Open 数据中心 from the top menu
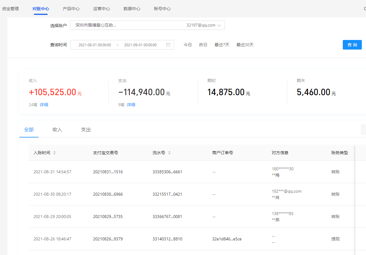Viewport: 366px width, 255px height. click(132, 9)
